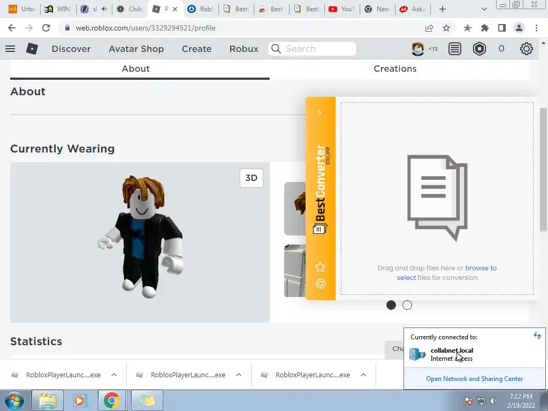Click the network tray icon
548x411 pixels.
click(481, 401)
